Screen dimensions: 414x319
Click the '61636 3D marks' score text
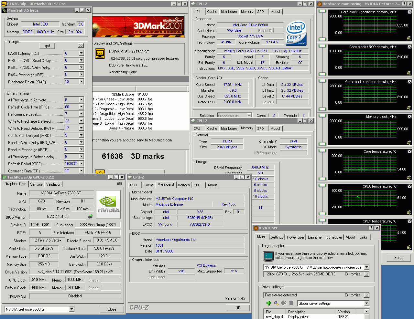[x=133, y=156]
